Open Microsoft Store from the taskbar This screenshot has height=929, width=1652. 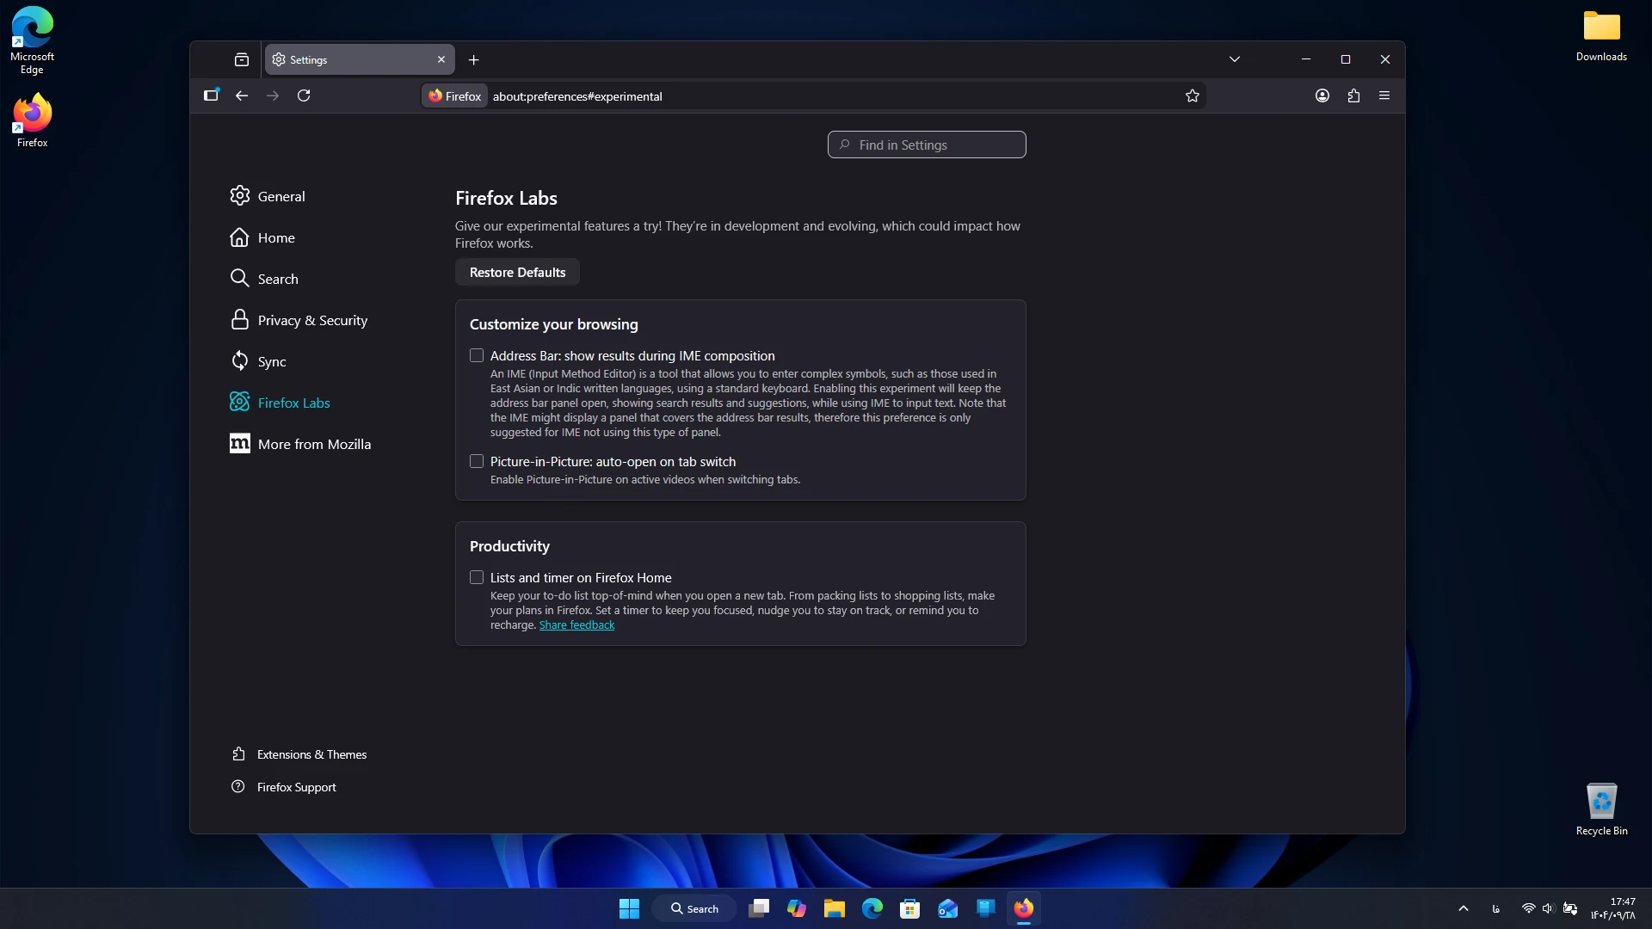[x=909, y=908]
